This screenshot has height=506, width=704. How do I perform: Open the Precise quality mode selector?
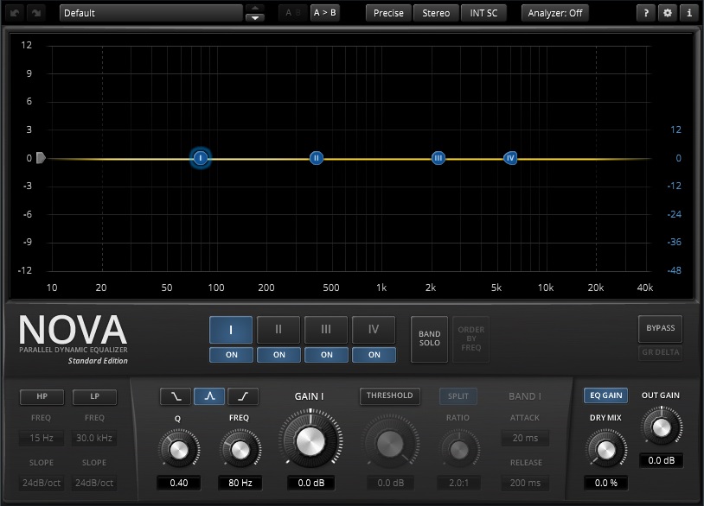388,13
